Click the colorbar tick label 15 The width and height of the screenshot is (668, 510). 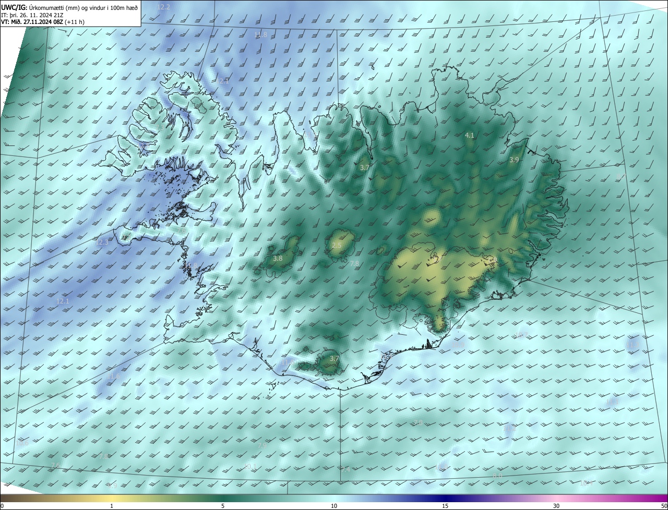click(x=445, y=506)
